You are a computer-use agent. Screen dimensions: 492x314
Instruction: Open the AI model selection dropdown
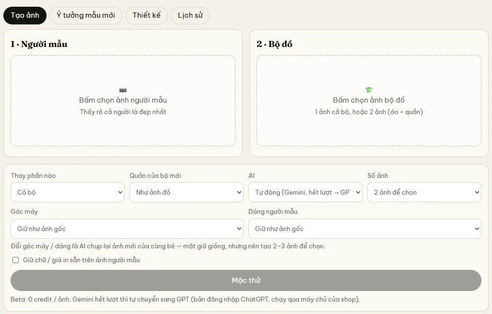(305, 192)
